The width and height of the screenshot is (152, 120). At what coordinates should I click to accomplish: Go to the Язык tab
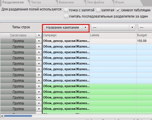[x=120, y=2]
